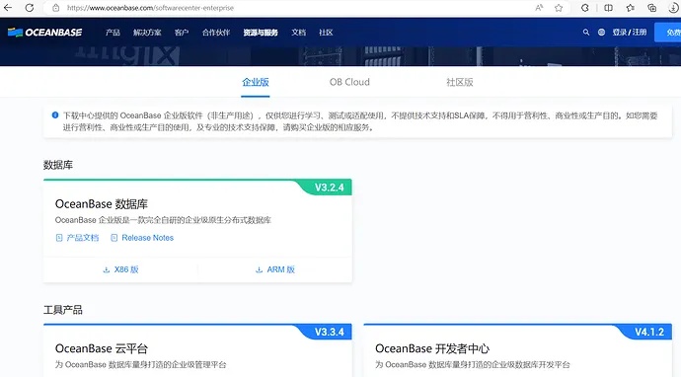Click OceanBase 开发者中心 card title
681x377 pixels.
click(432, 348)
